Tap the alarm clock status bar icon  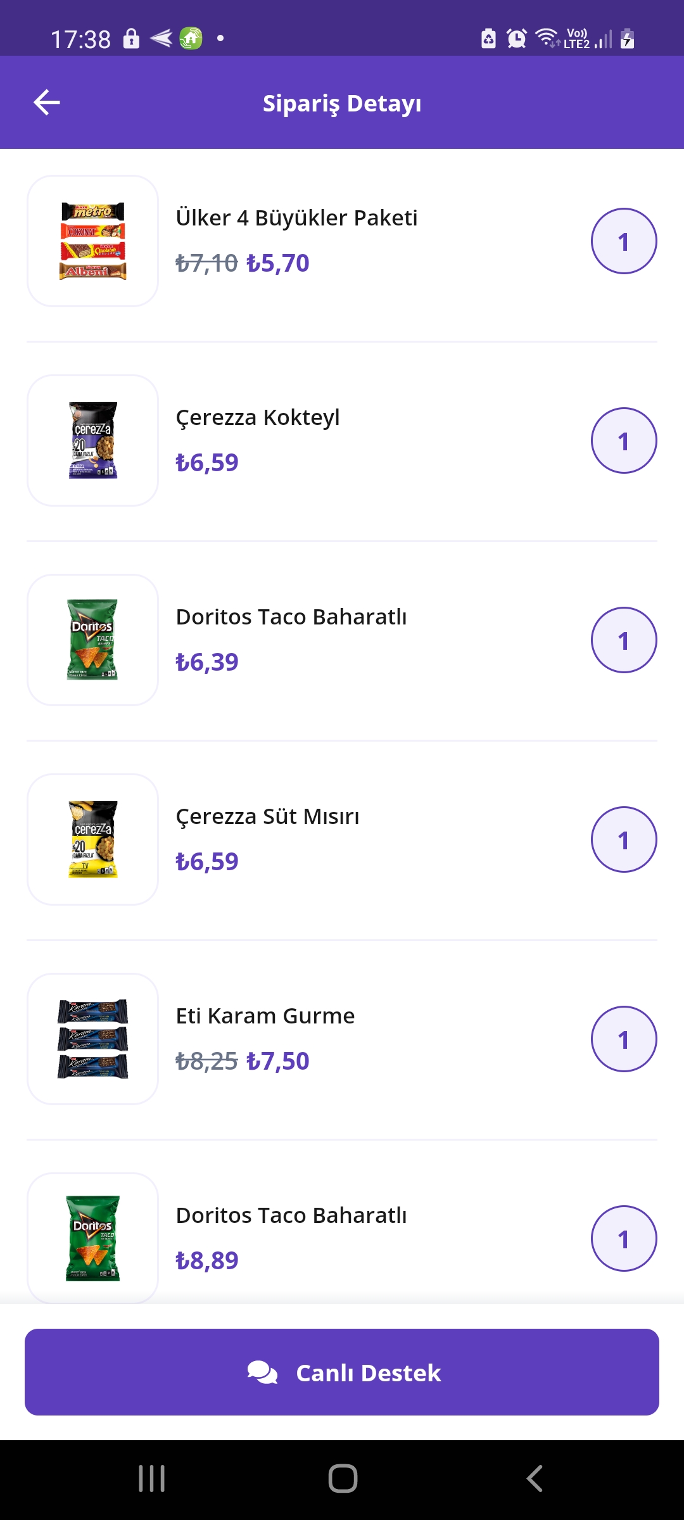tap(517, 39)
